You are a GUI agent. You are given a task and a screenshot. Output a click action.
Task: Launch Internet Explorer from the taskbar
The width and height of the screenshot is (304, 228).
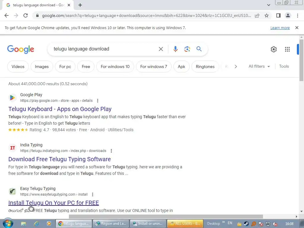(36, 224)
